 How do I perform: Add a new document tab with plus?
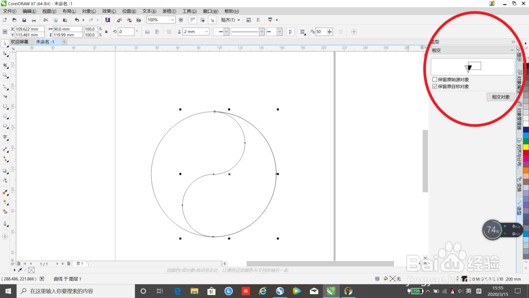[x=64, y=42]
